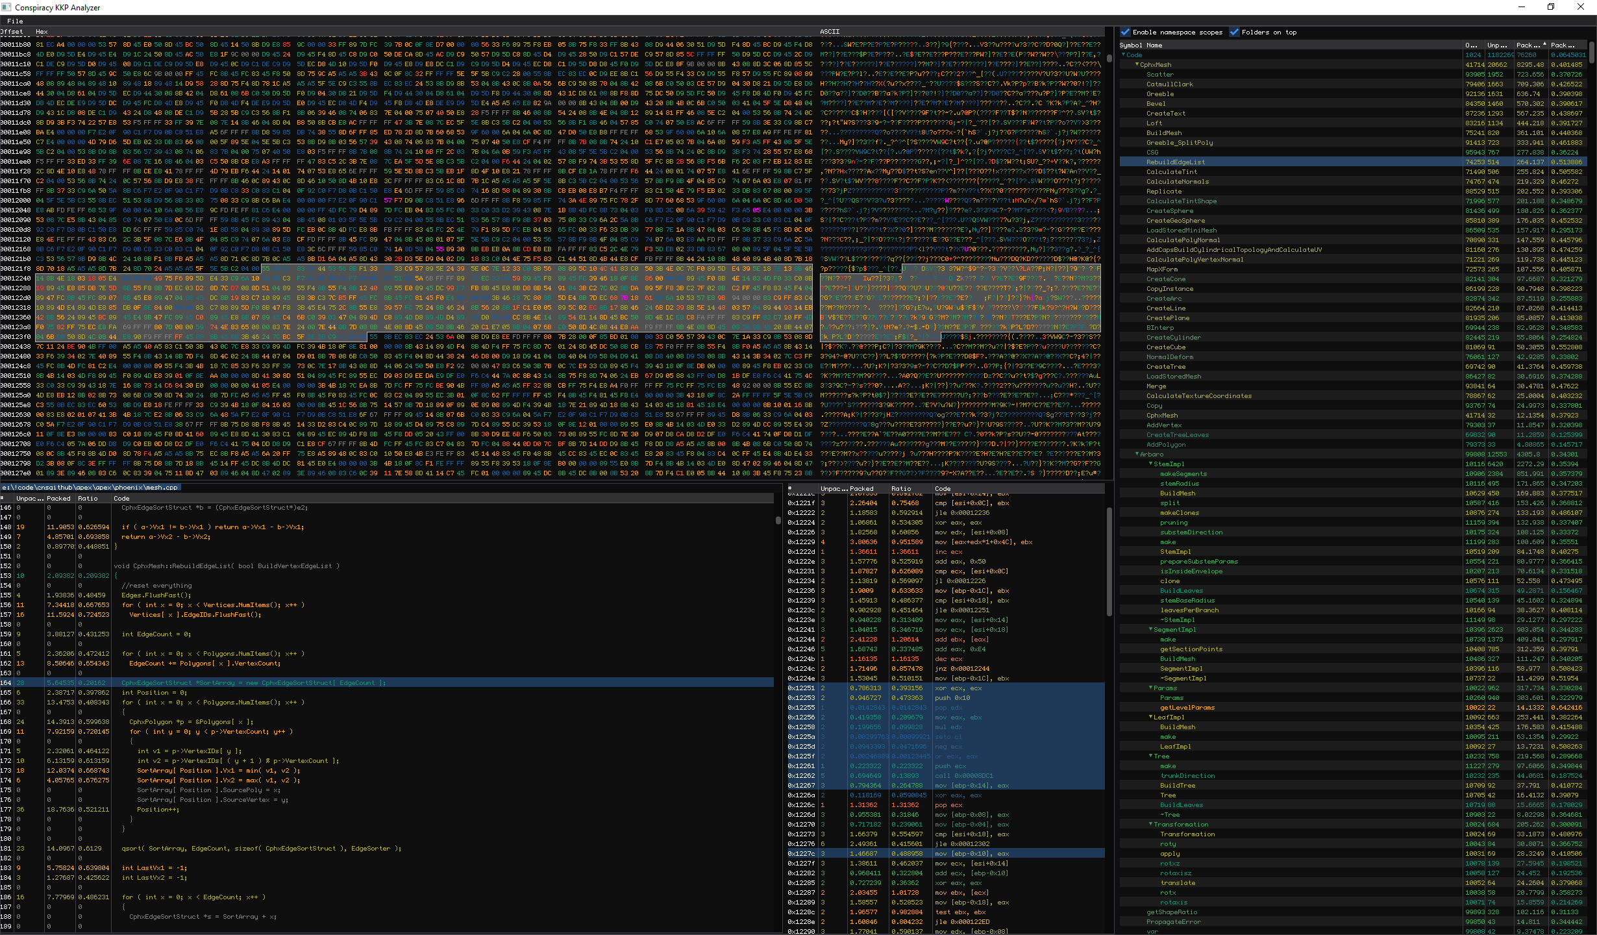Viewport: 1597px width, 935px height.
Task: Click source line 152 RebuildEdgeList definition
Action: tap(387, 566)
